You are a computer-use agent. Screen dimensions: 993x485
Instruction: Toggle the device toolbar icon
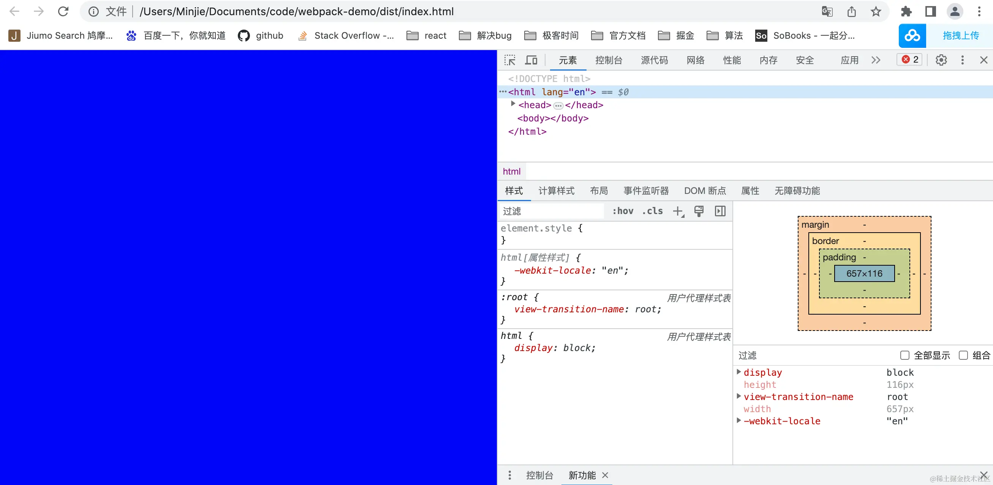coord(531,60)
